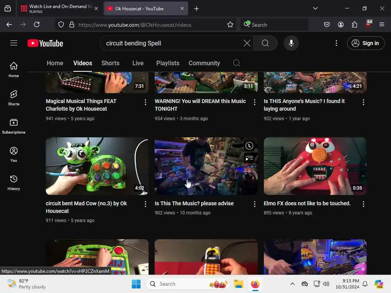Viewport: 391px width, 293px height.
Task: Open the weather widget showing 82°F
Action: pos(26,284)
